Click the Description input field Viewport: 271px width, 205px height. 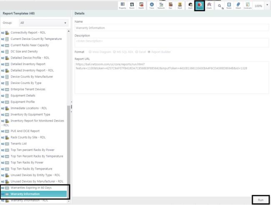tap(171, 41)
